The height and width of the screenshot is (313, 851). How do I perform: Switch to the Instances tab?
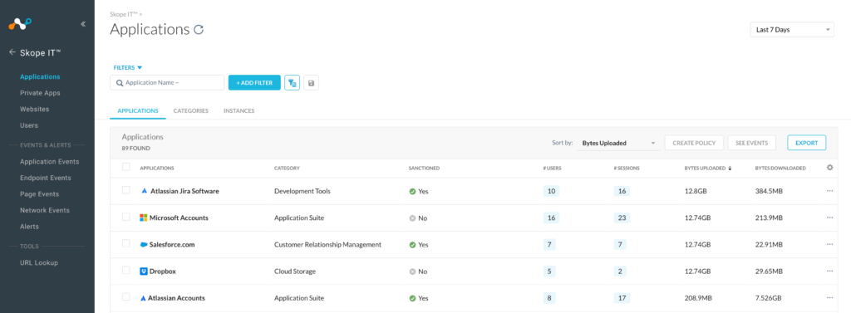click(239, 110)
